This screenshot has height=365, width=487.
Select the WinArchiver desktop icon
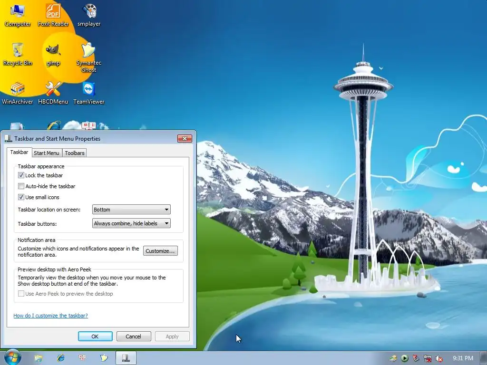[x=18, y=93]
